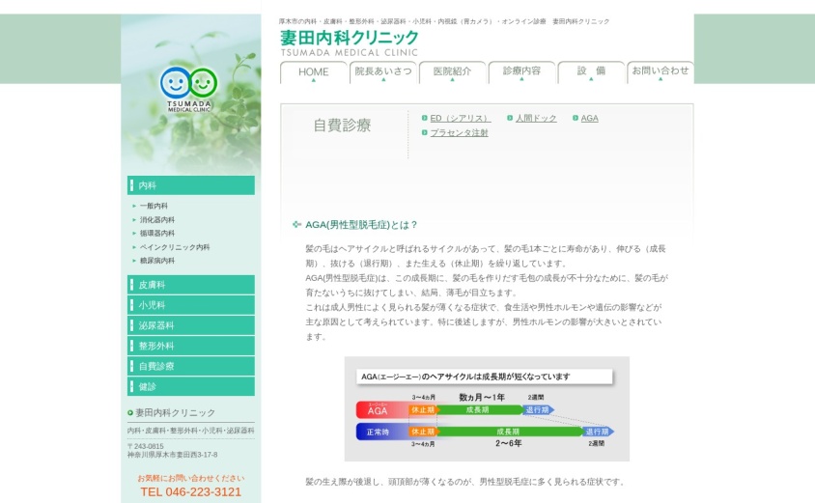This screenshot has height=503, width=815.
Task: Click the address 神奈川県厚木市妻田西3-17-8
Action: pyautogui.click(x=173, y=455)
